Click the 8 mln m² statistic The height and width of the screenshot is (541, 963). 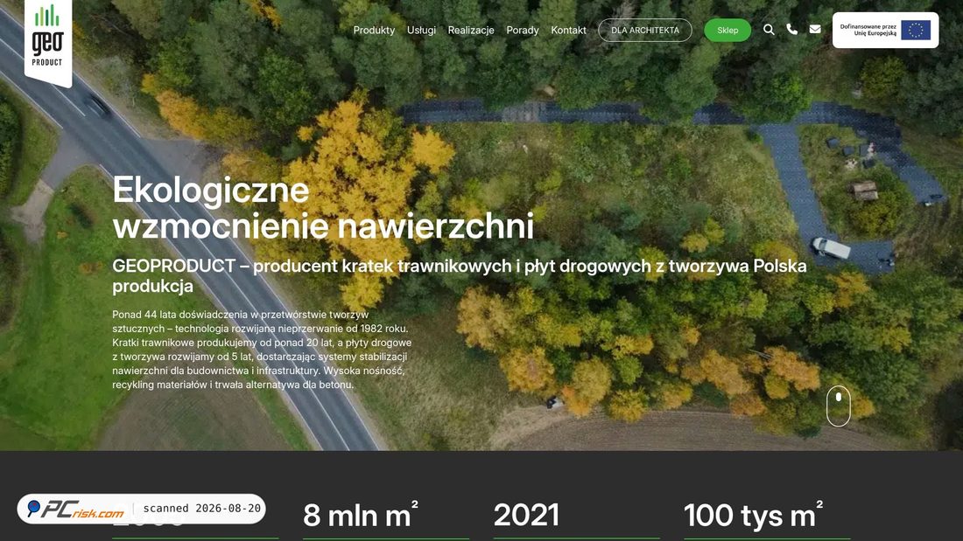coord(361,515)
